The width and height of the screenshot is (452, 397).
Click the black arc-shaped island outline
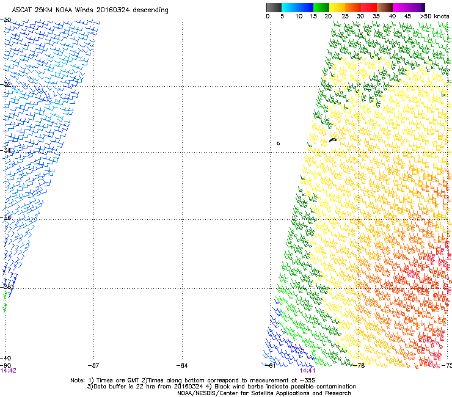[333, 140]
